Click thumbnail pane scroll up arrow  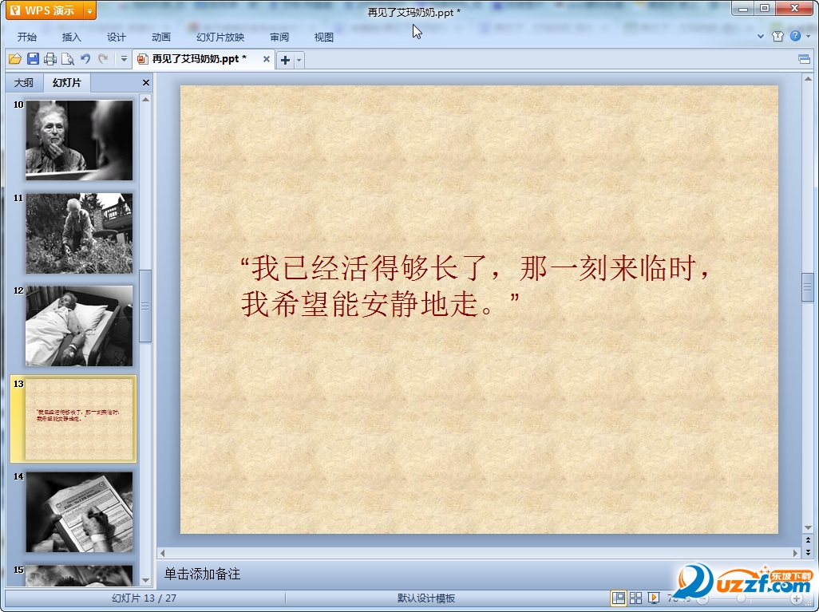[x=146, y=99]
